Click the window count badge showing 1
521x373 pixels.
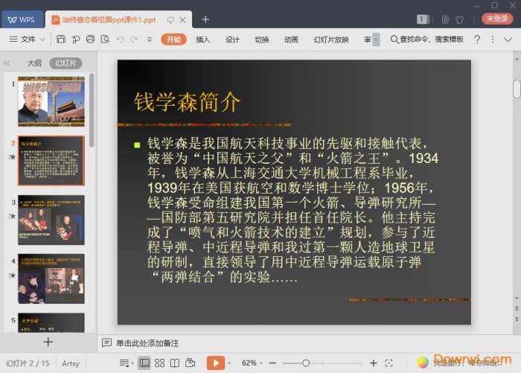coord(422,19)
